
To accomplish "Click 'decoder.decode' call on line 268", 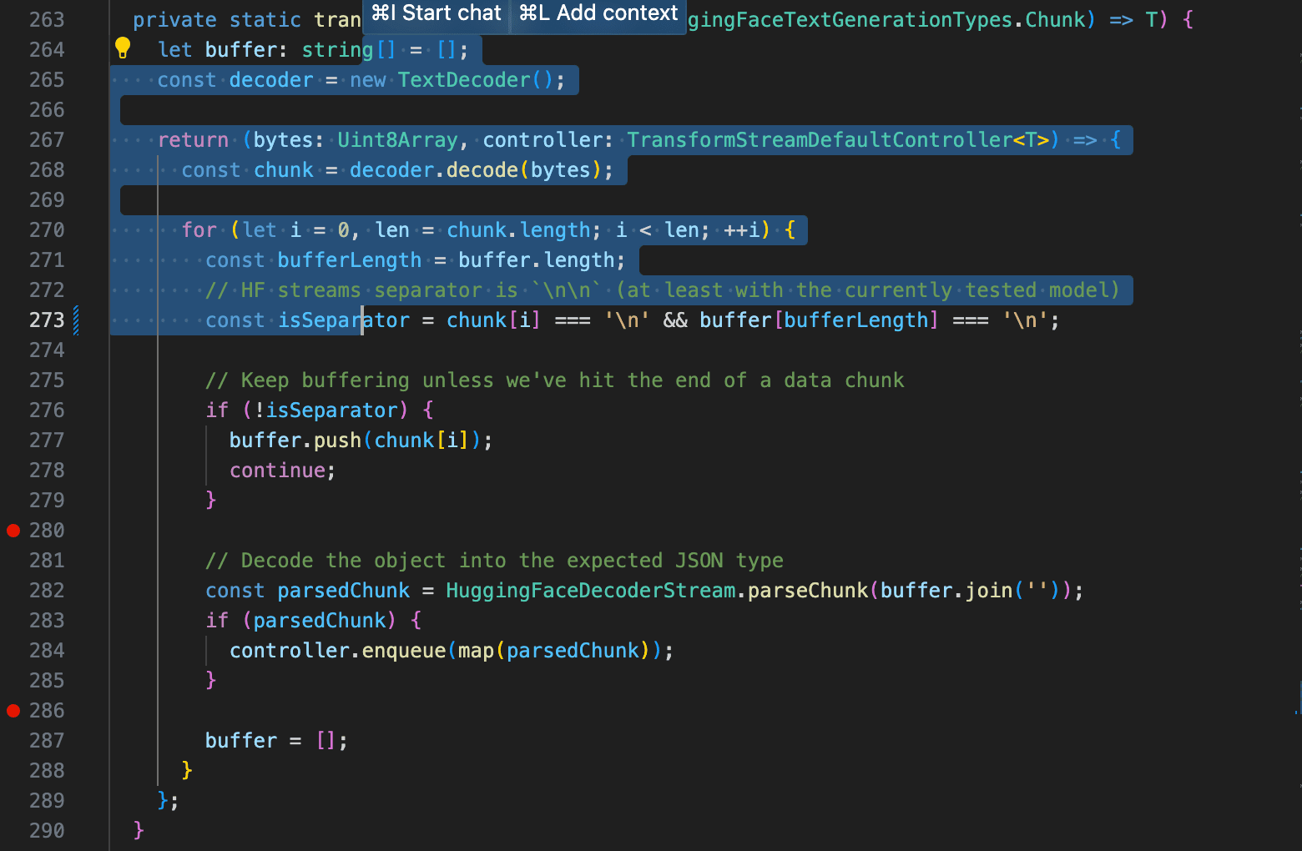I will point(434,170).
